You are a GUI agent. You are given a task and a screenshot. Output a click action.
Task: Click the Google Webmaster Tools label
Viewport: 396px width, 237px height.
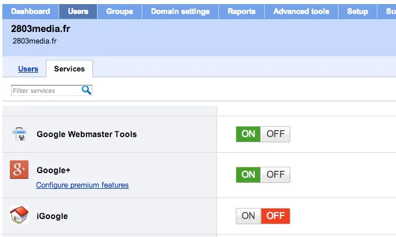point(87,134)
